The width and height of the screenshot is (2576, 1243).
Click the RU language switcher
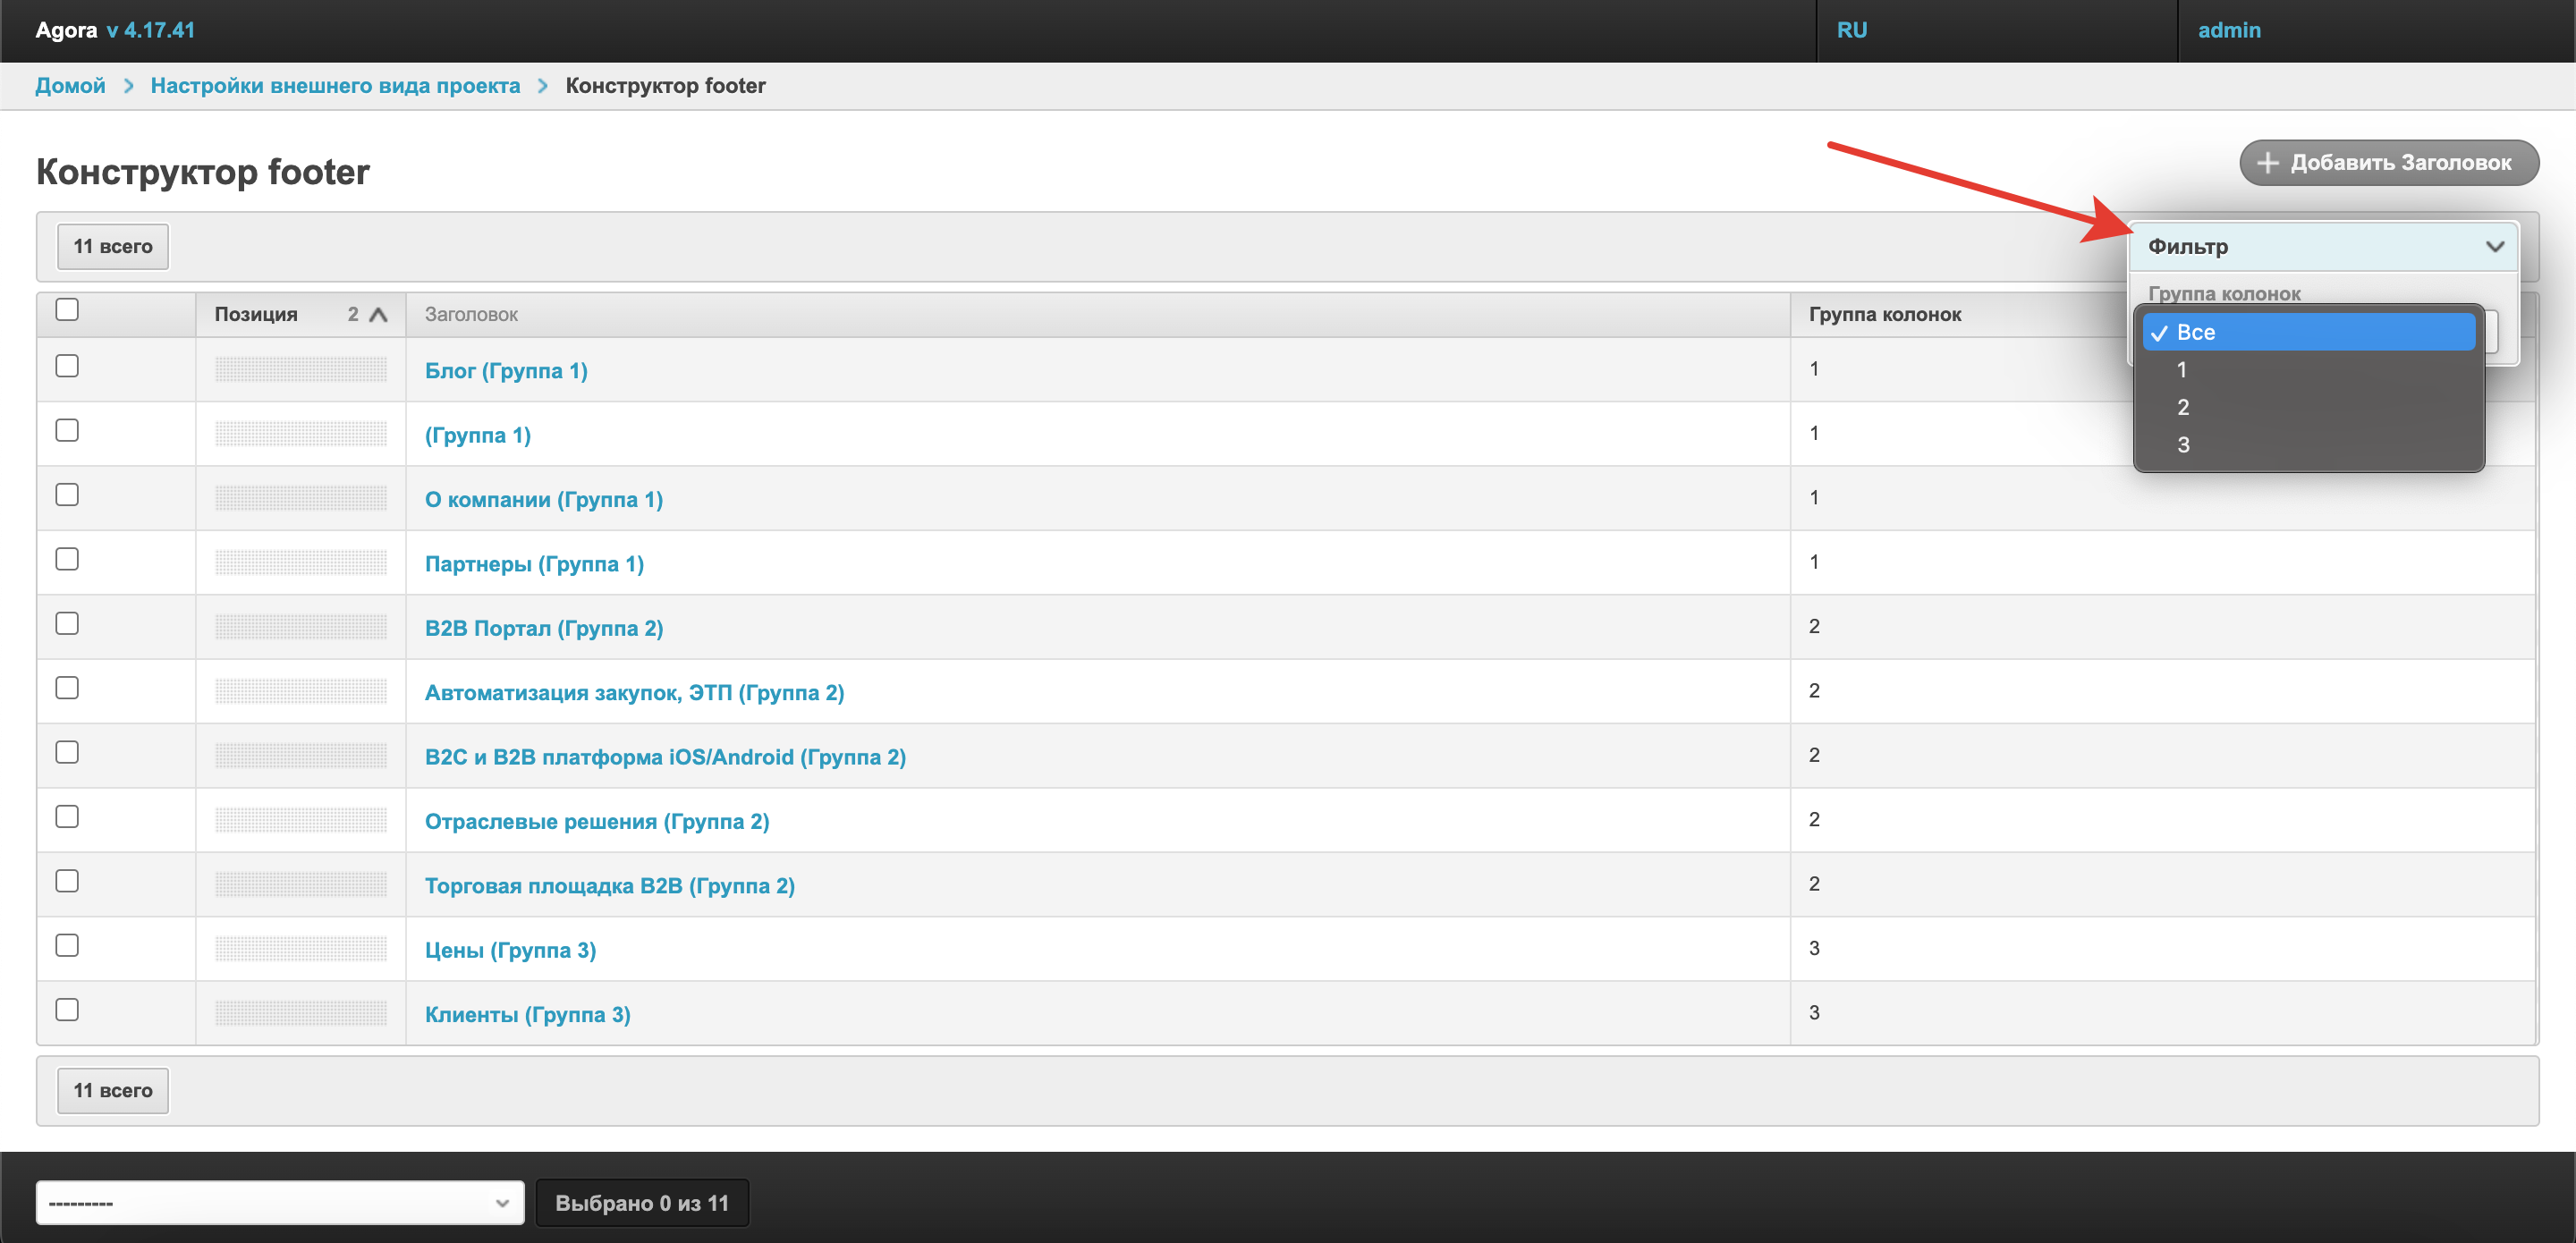[x=1851, y=30]
